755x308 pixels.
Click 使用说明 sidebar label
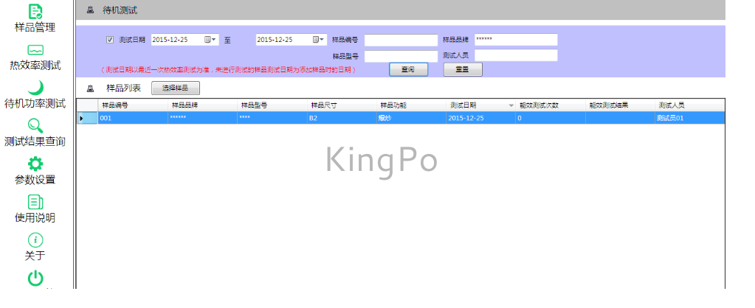(x=35, y=217)
